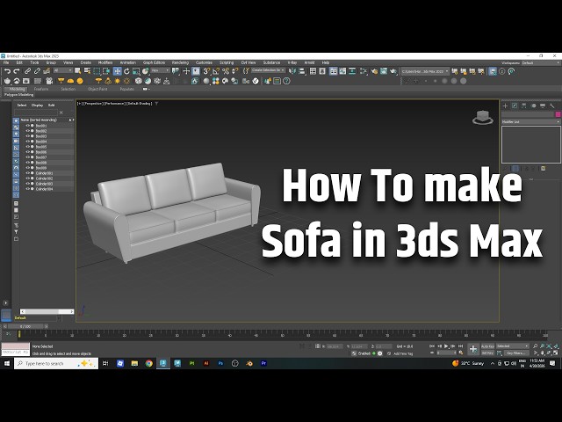Click the Mirror tool icon
This screenshot has height=422, width=562.
(x=292, y=71)
